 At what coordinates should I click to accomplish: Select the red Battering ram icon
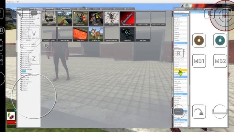pos(127,19)
